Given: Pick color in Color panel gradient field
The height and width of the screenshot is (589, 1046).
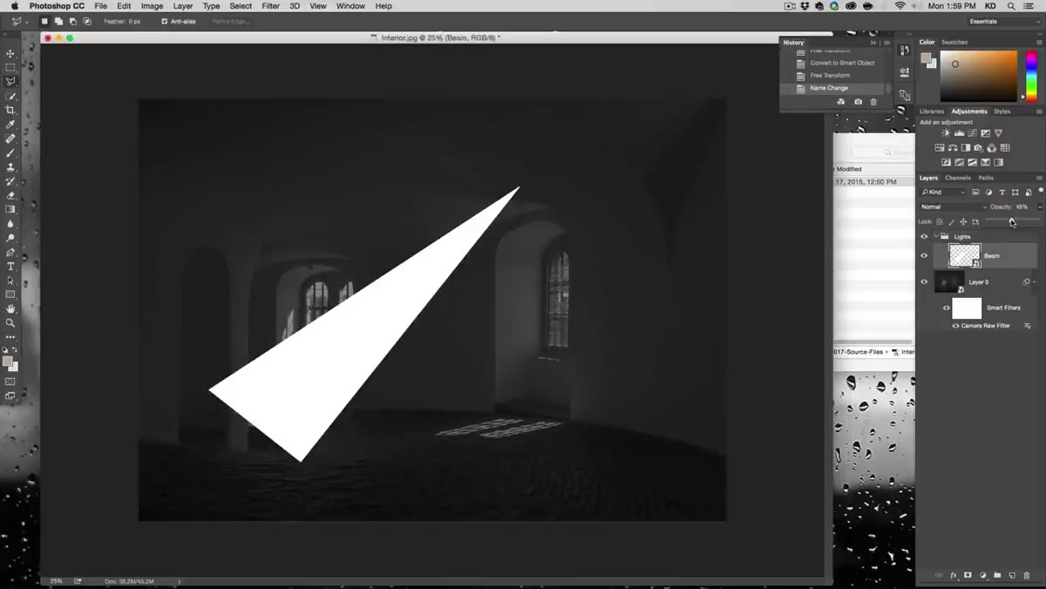Looking at the screenshot, I should click(x=979, y=76).
